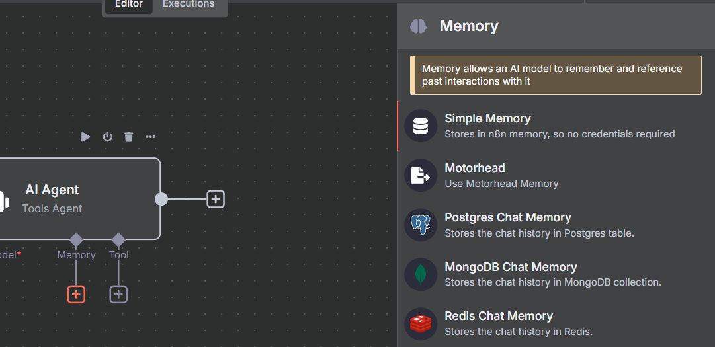Select the Simple Memory database icon

(421, 126)
